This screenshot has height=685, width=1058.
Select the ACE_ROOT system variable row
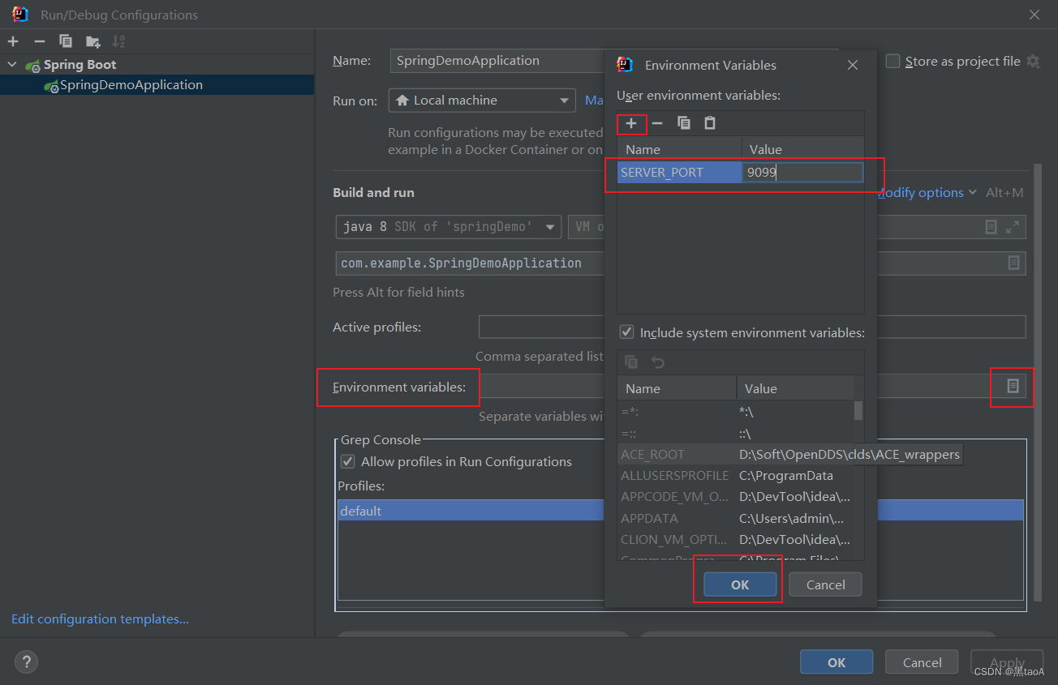click(x=736, y=455)
